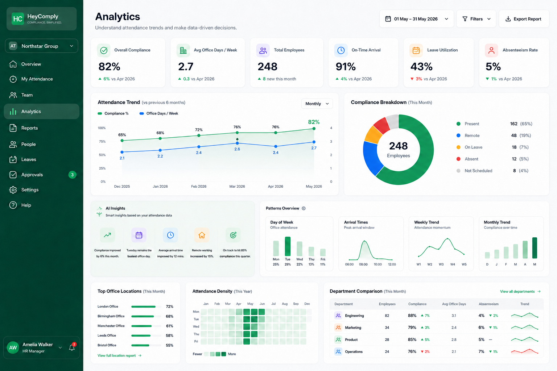Image resolution: width=557 pixels, height=371 pixels.
Task: Click the Marketing department icon
Action: click(338, 328)
